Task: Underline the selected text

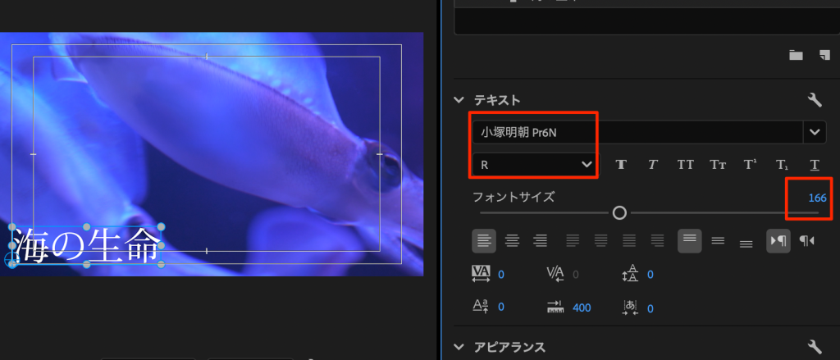Action: pos(814,164)
